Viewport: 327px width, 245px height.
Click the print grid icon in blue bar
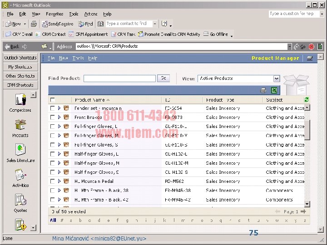(x=263, y=90)
